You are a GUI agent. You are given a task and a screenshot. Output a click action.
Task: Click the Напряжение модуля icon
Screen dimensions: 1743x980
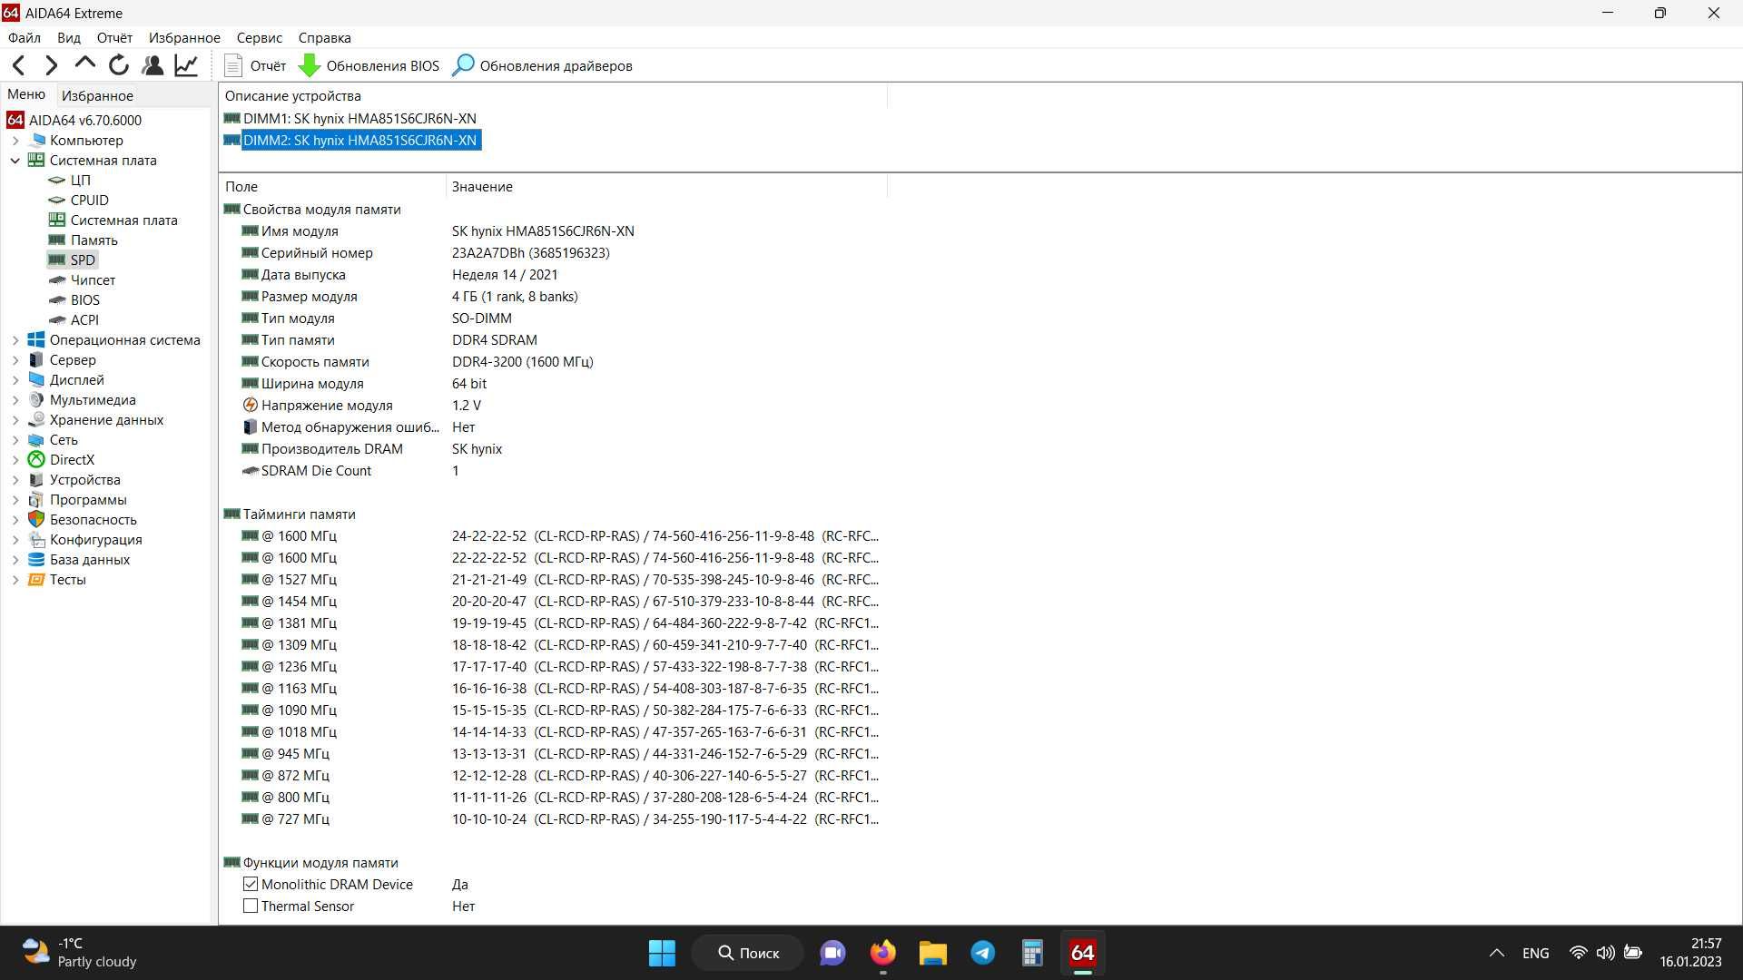250,406
